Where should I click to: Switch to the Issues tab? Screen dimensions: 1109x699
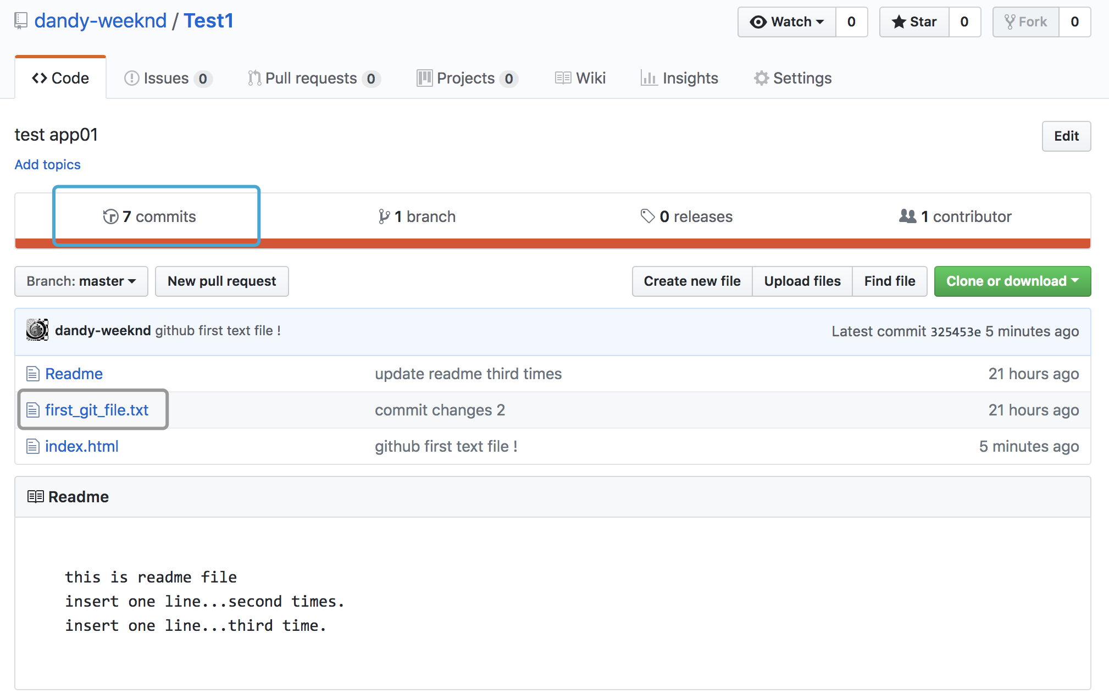tap(167, 78)
